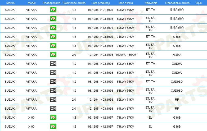Click the Rodzaj paliwa column header

click(x=51, y=3)
